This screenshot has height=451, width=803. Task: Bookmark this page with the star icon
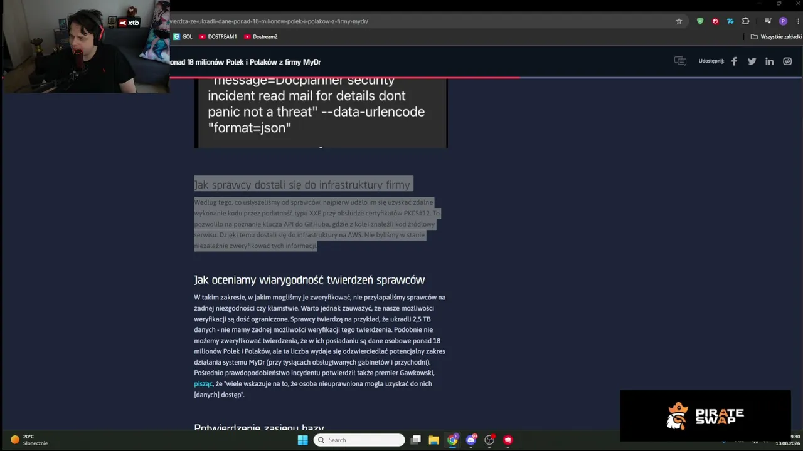coord(679,21)
